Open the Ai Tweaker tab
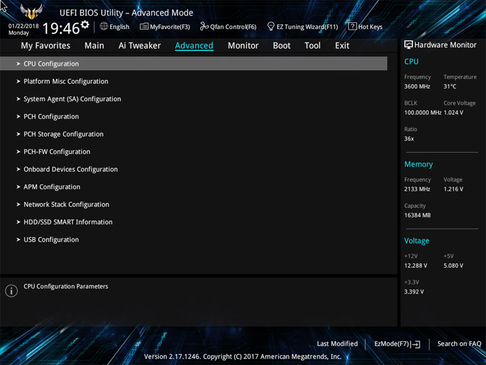Screen dimensions: 486x365 click(x=140, y=46)
